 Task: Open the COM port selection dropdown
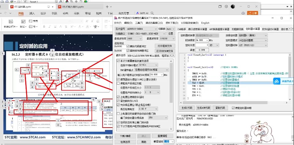[x=146, y=34]
